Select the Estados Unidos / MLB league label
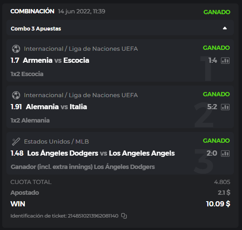 click(57, 141)
